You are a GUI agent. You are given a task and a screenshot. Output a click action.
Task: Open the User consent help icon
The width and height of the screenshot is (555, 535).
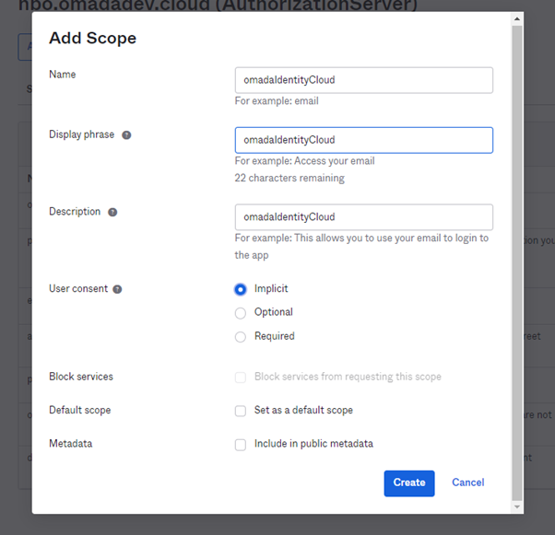[117, 289]
